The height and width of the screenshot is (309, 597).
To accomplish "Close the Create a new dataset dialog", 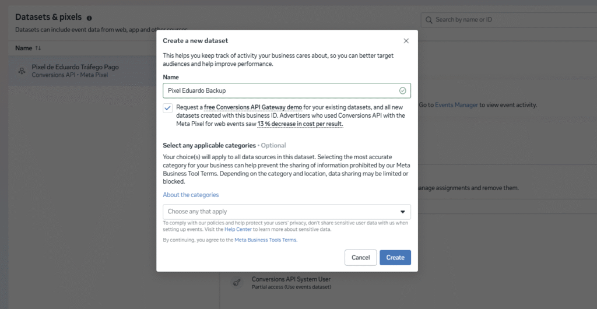I will click(x=406, y=41).
